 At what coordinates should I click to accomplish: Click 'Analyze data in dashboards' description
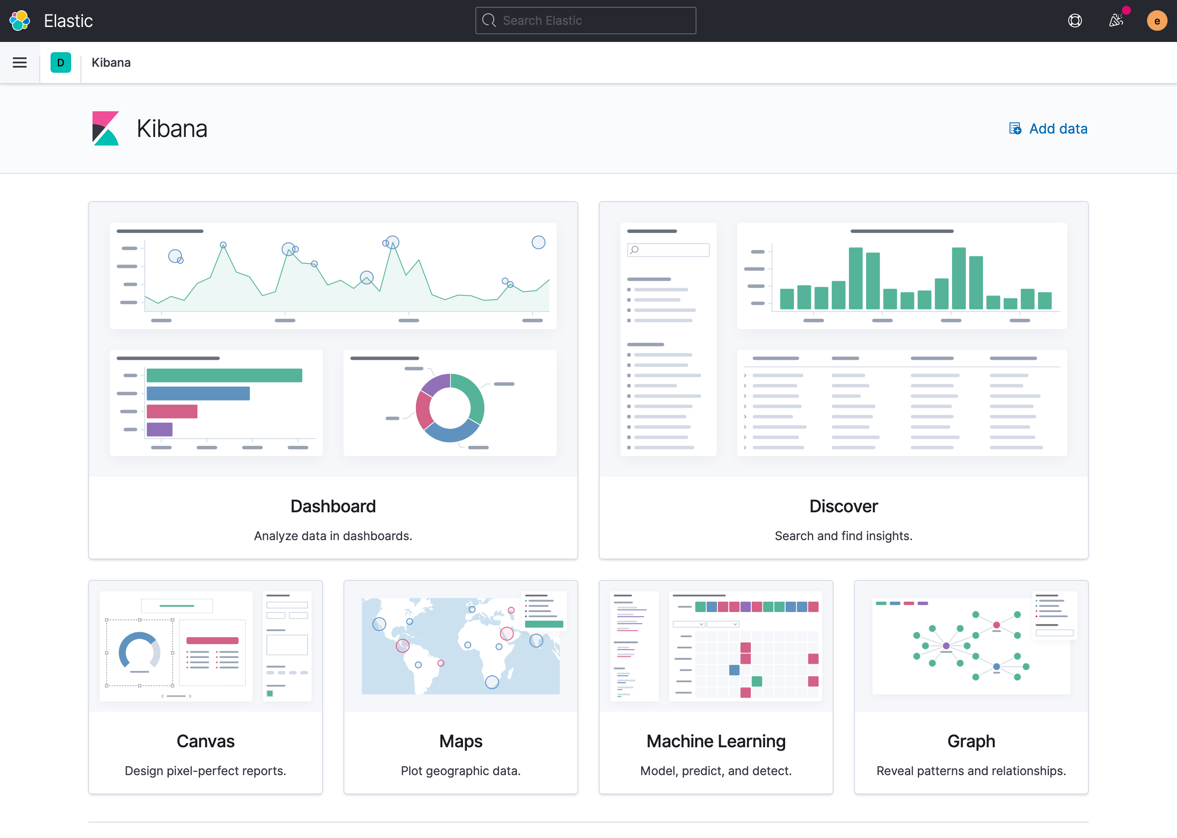(333, 535)
